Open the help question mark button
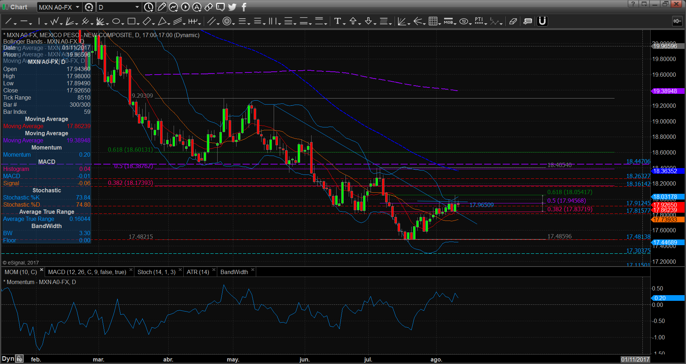The image size is (686, 364). [633, 4]
